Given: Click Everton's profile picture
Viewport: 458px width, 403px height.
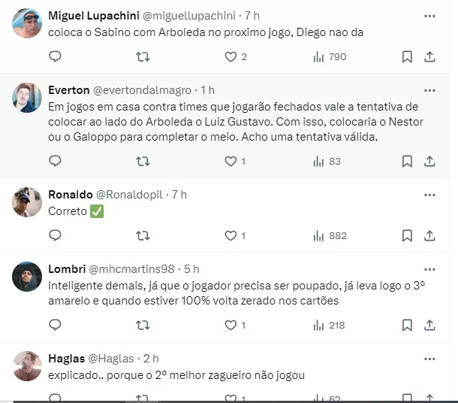Looking at the screenshot, I should (x=27, y=98).
